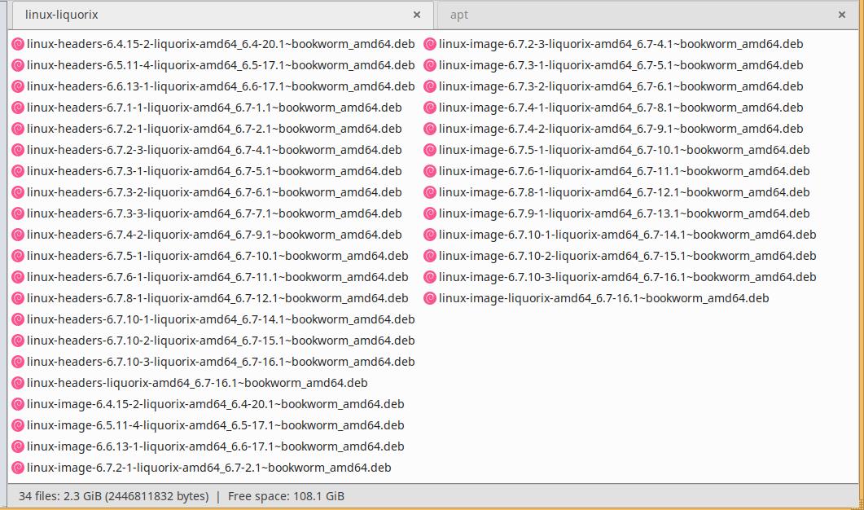This screenshot has height=510, width=864.
Task: Click Debian icon of linux-headers-6.7.10-1 package
Action: [x=18, y=320]
